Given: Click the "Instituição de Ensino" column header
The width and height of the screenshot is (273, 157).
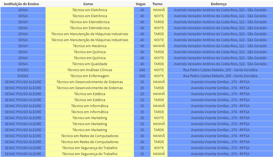Looking at the screenshot, I should pos(21,4).
